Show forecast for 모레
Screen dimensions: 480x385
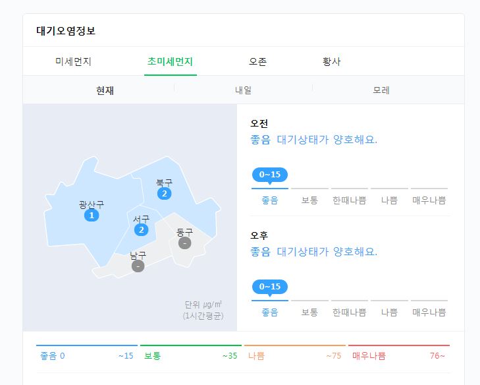pos(381,90)
